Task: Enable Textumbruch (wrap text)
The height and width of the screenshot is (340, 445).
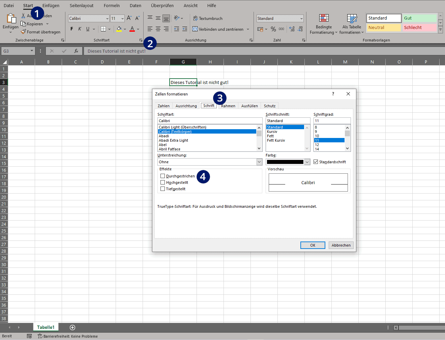Action: coord(208,18)
